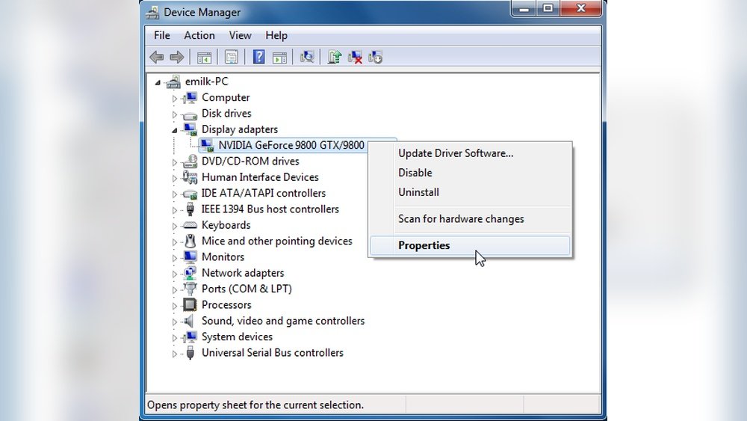This screenshot has height=421, width=747.
Task: Collapse the Display adapters node
Action: pos(175,129)
